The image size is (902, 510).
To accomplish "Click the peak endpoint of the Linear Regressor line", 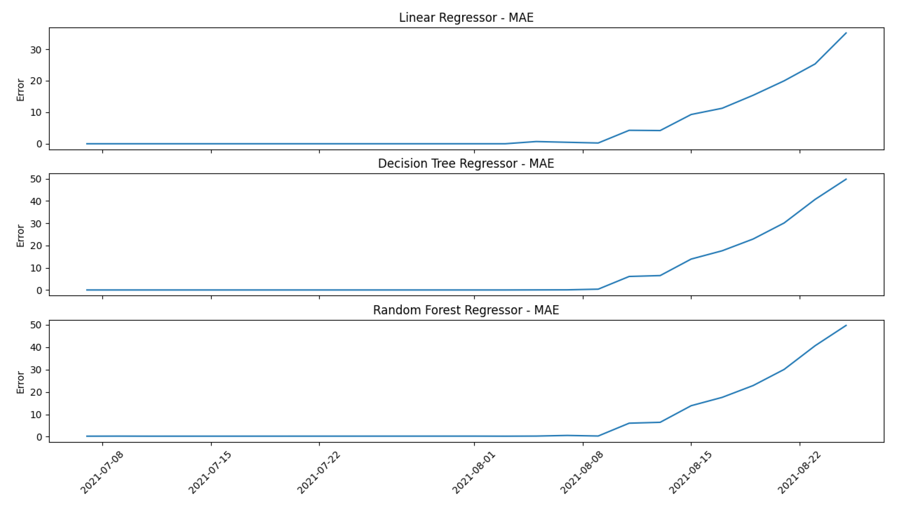I will tap(846, 33).
